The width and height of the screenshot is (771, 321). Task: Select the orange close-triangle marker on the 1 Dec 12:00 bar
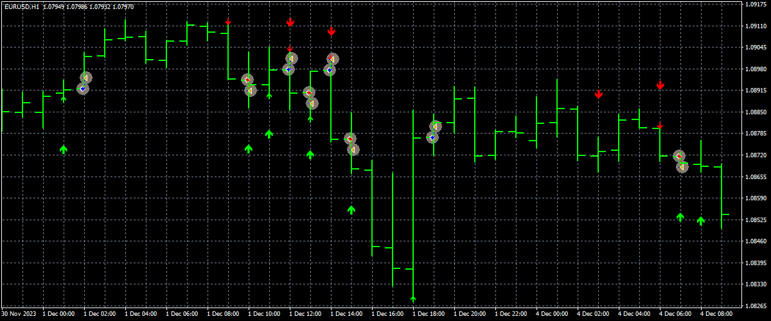coord(292,58)
